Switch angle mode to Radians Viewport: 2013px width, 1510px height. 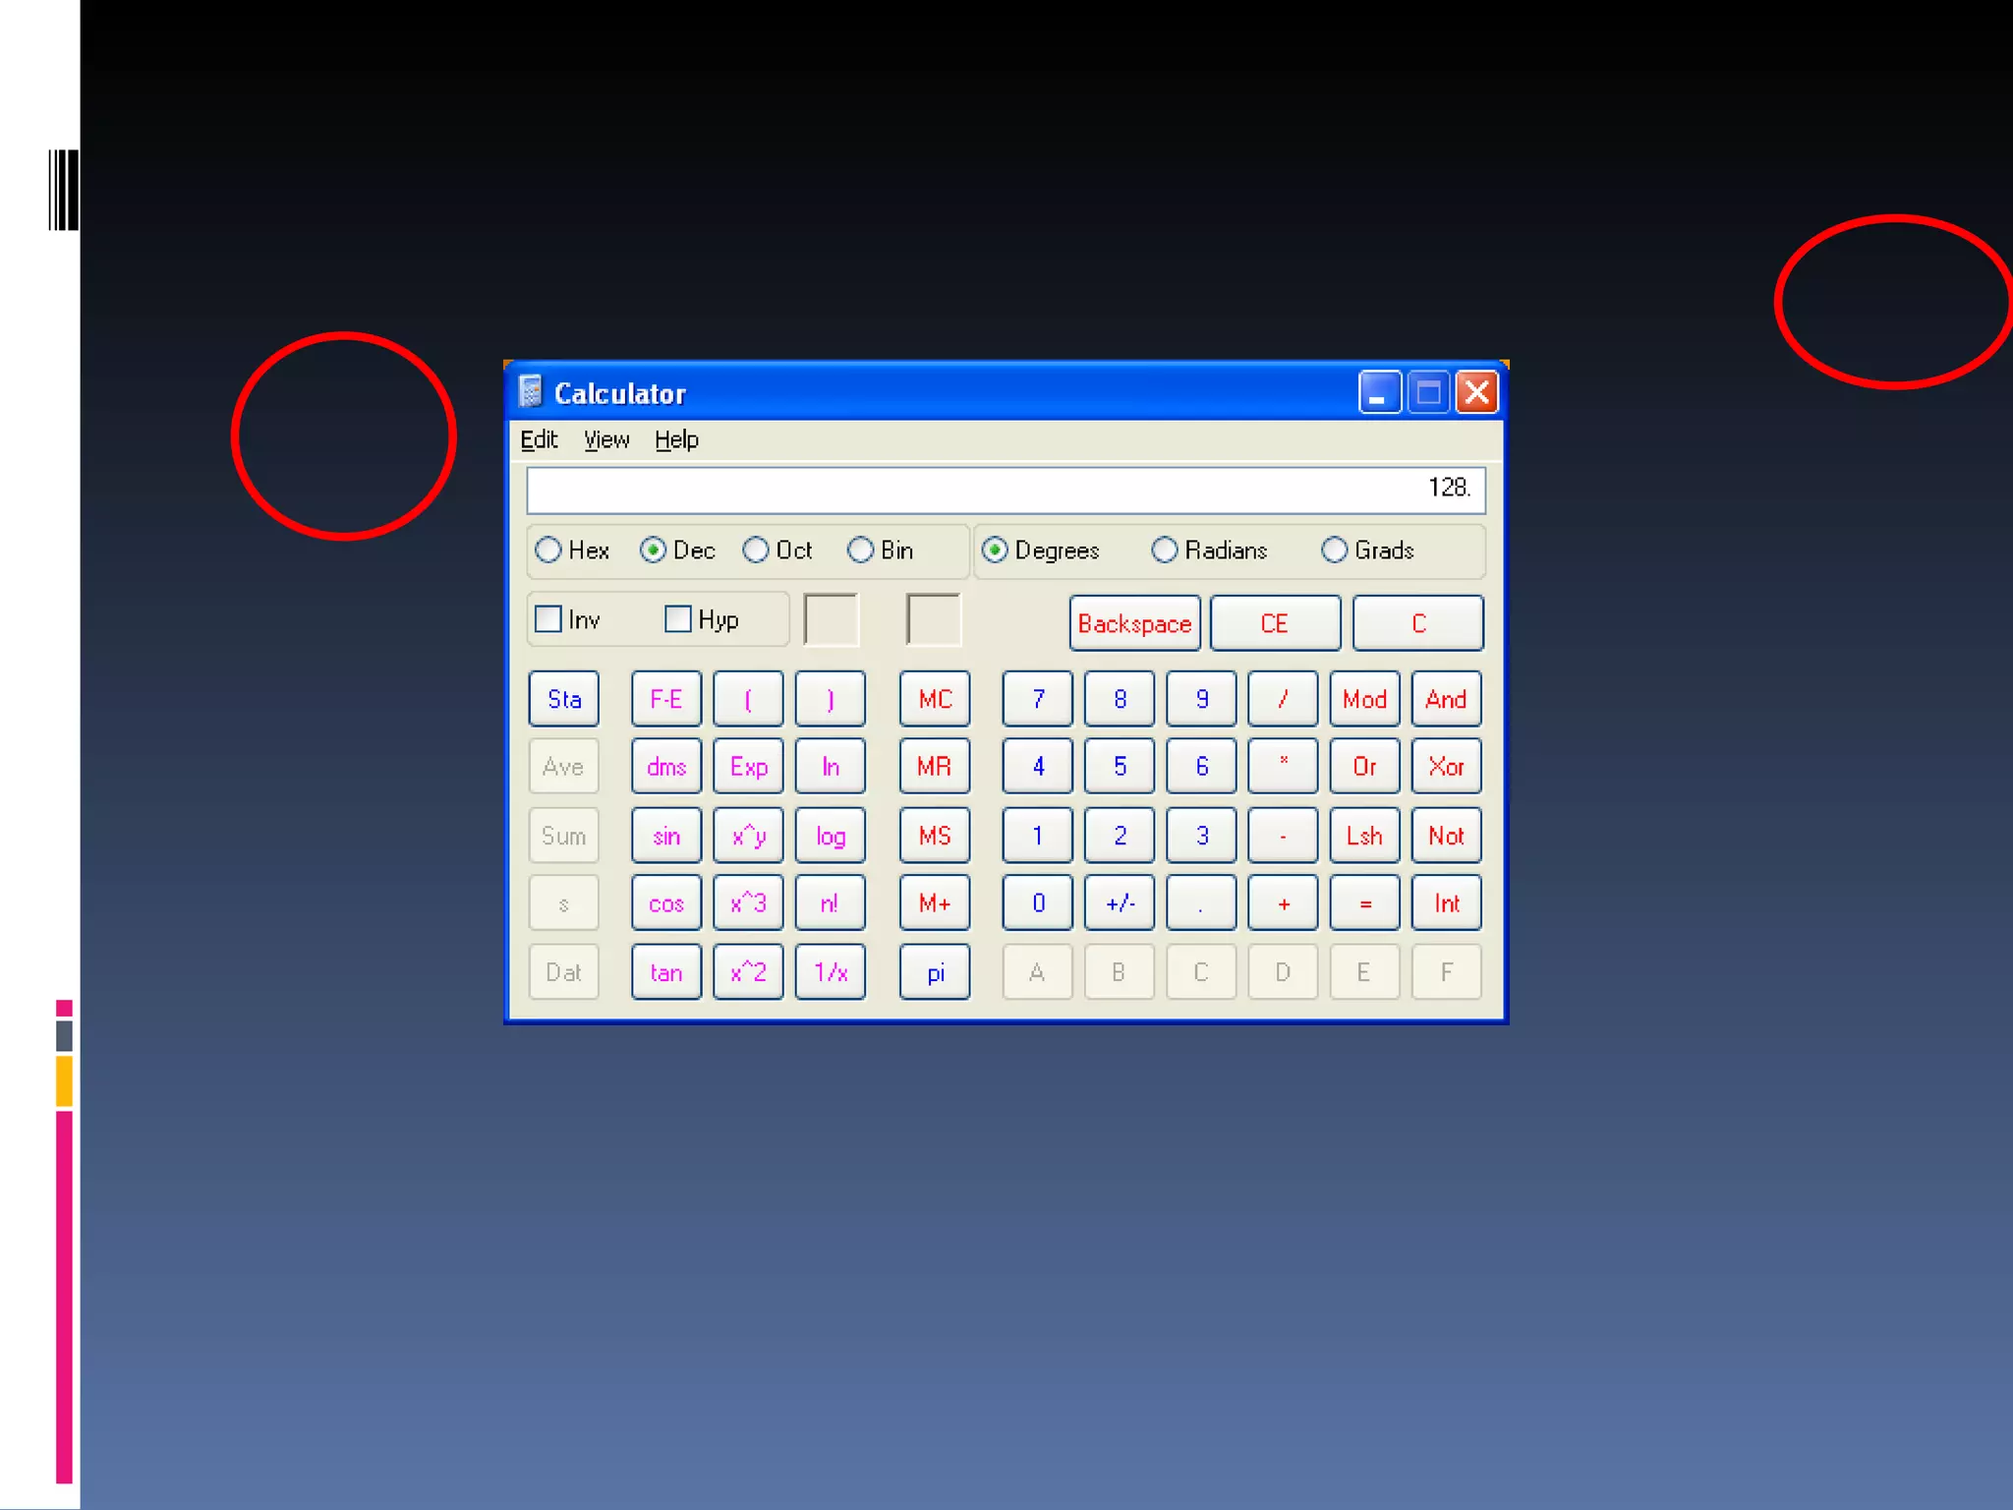[1165, 550]
